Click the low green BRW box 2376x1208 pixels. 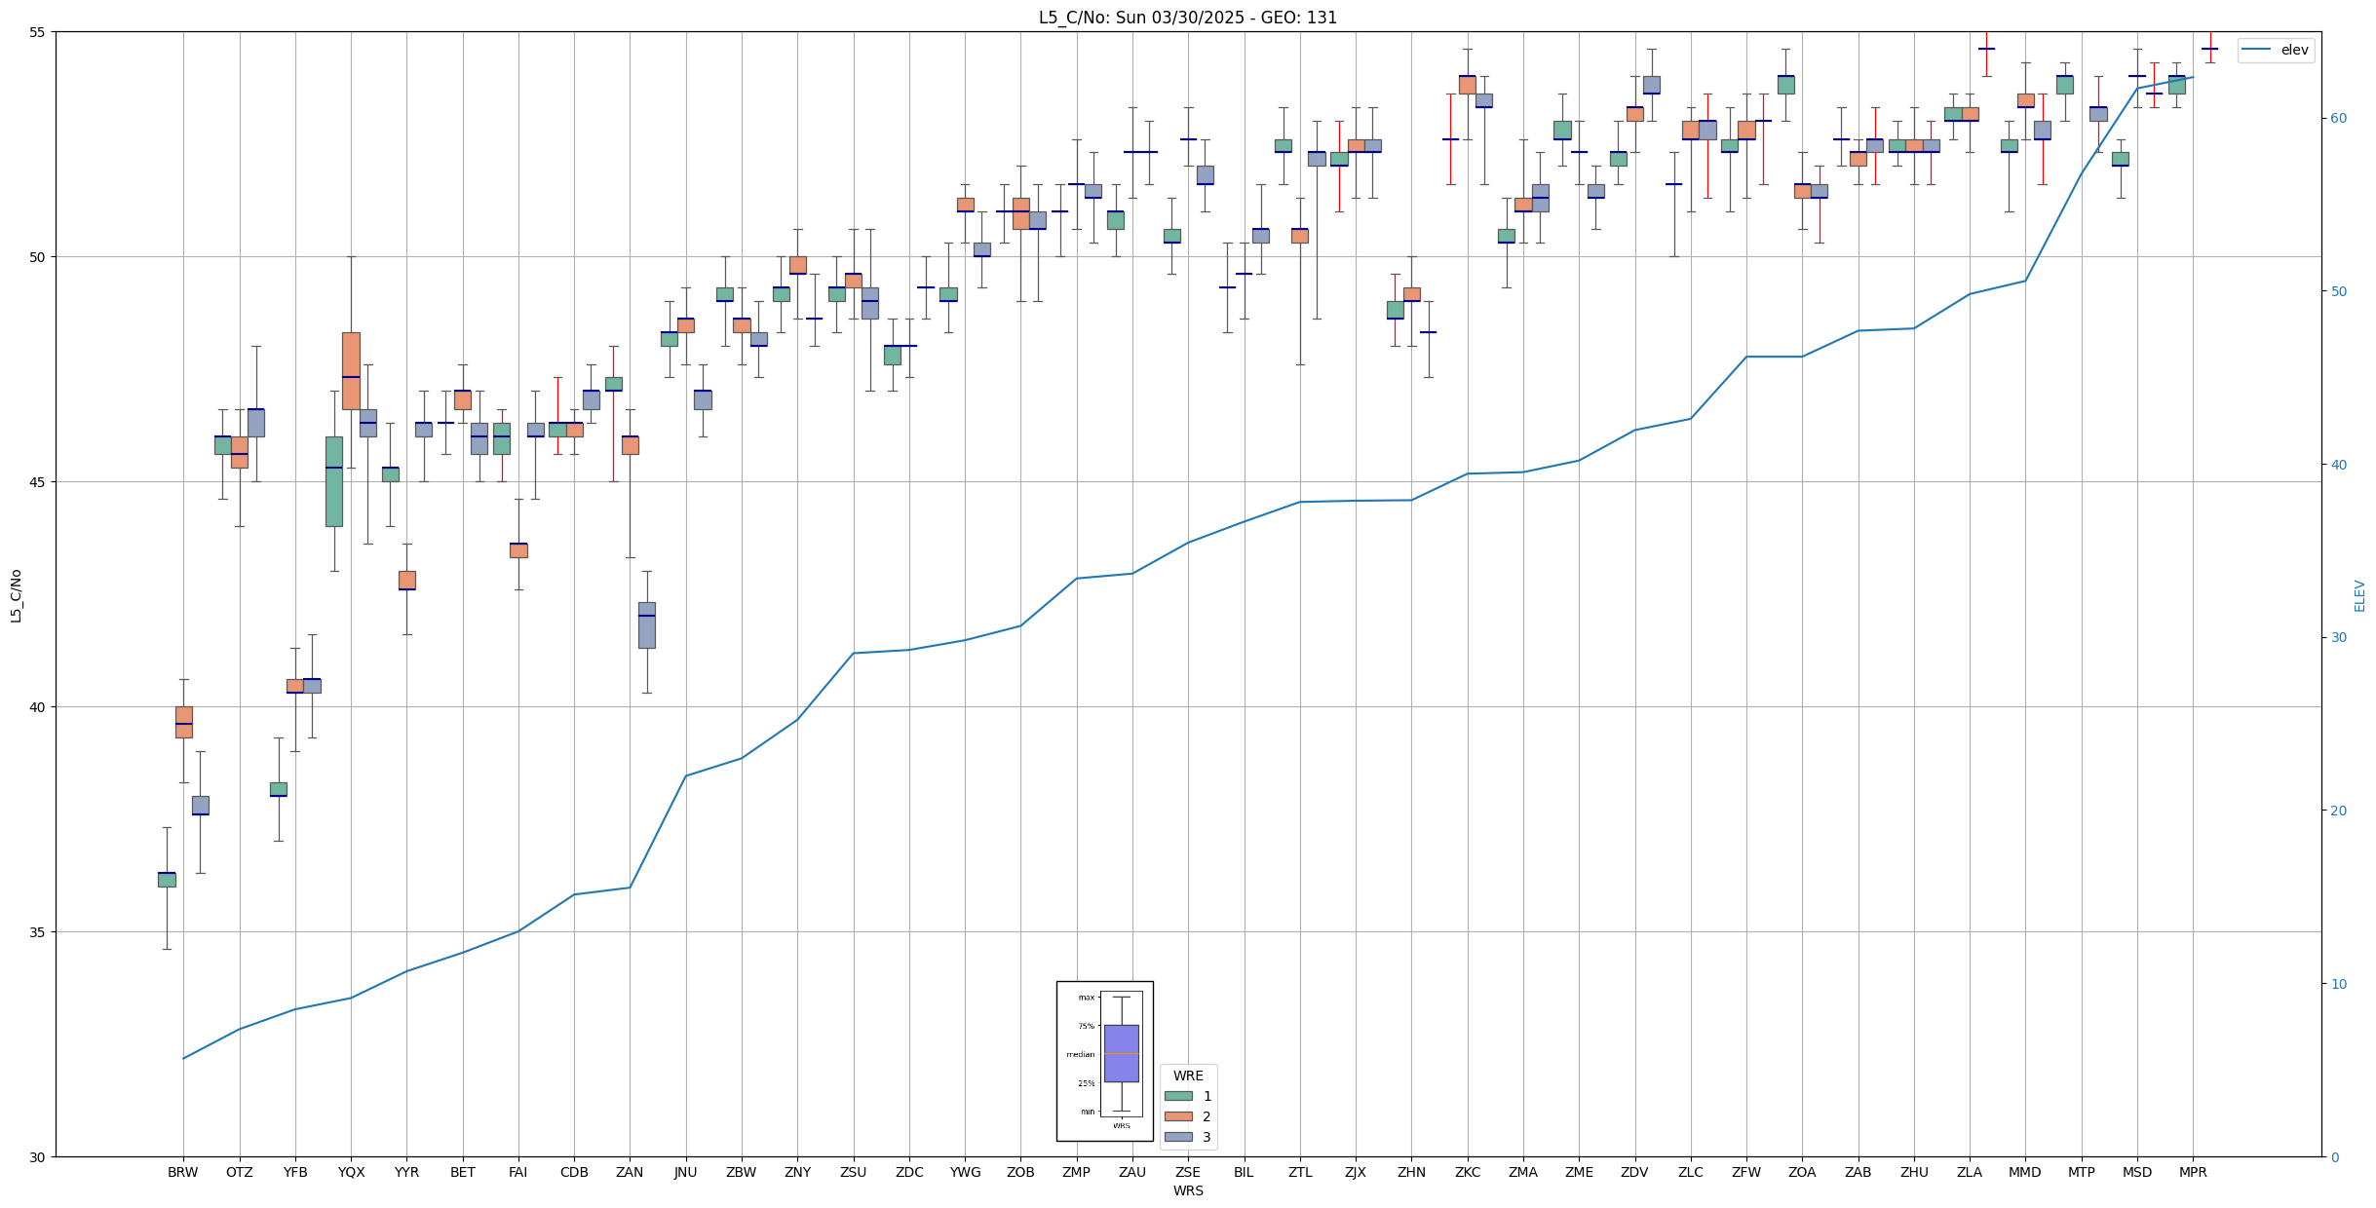[x=167, y=880]
